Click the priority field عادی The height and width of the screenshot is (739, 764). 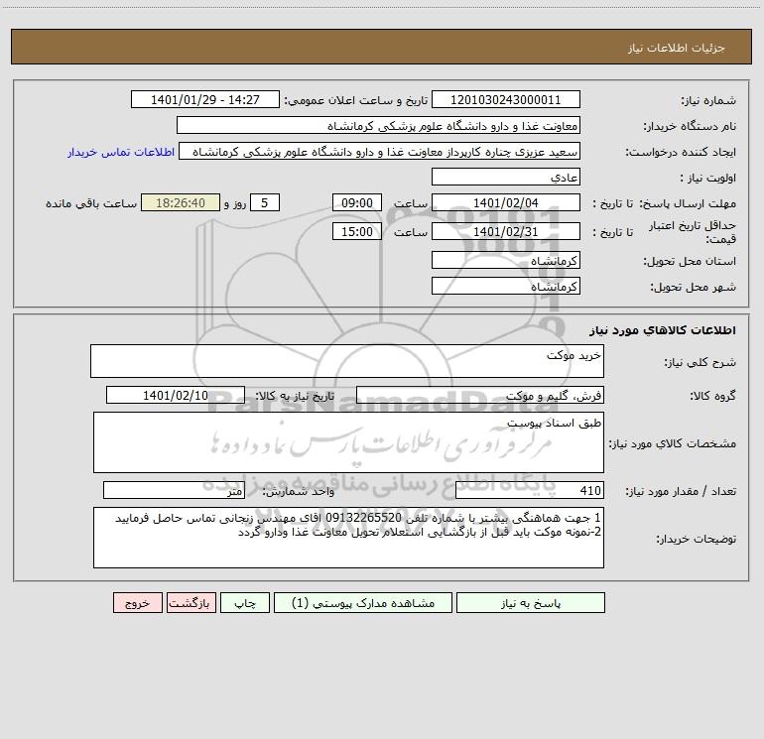[x=506, y=178]
